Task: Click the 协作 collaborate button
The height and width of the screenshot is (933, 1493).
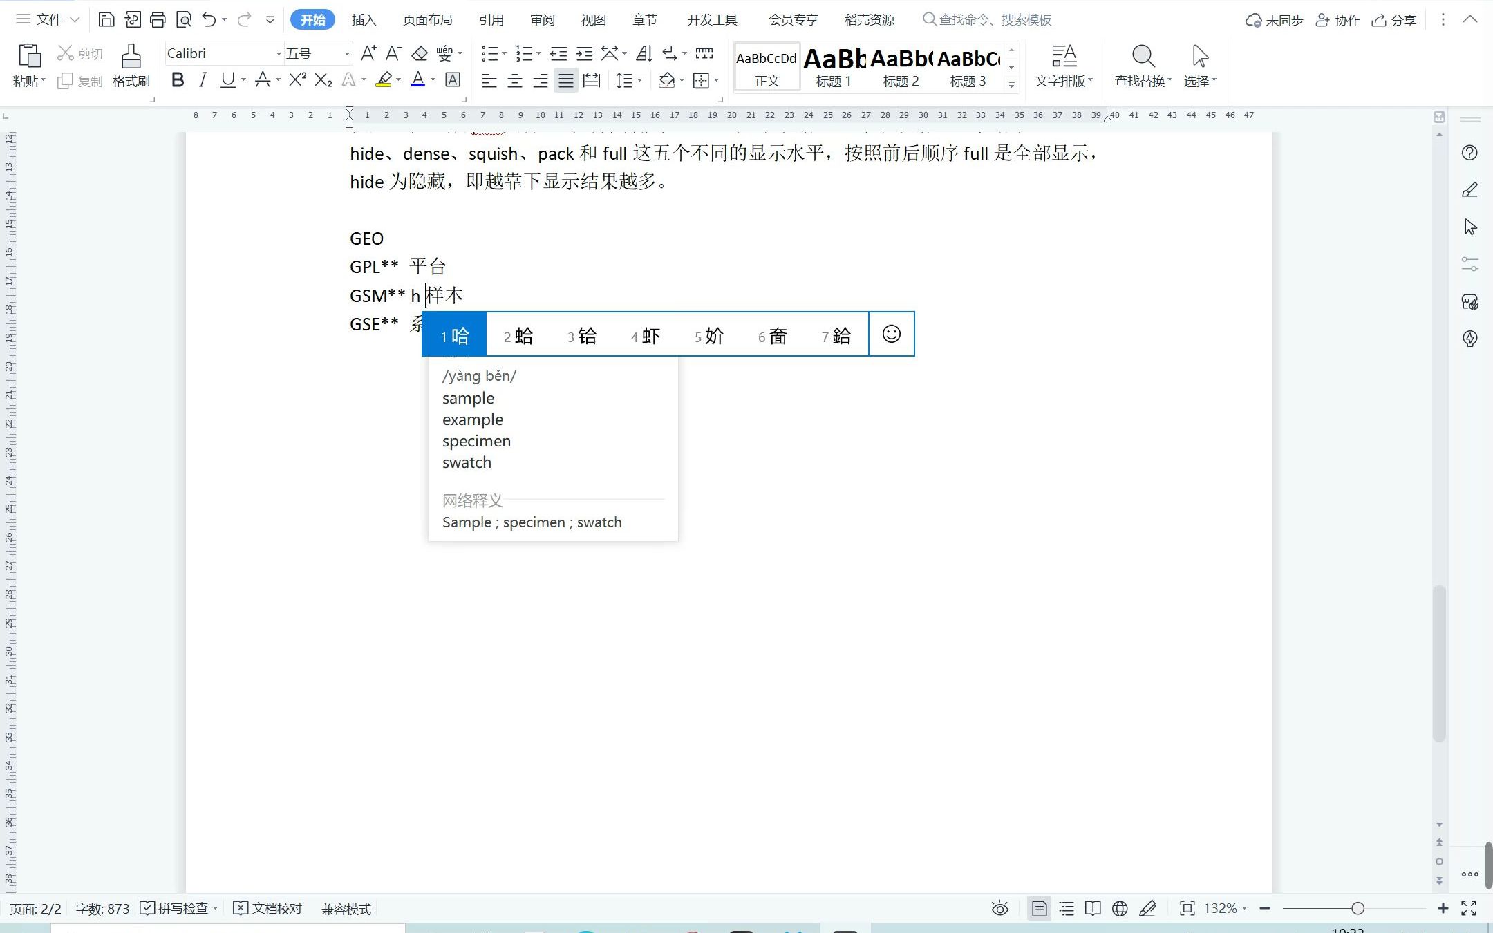Action: 1337,20
